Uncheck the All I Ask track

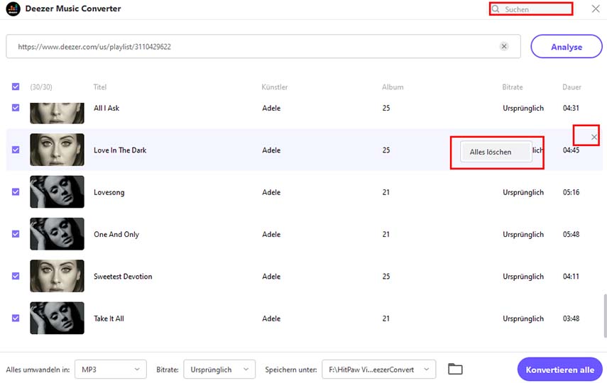16,108
